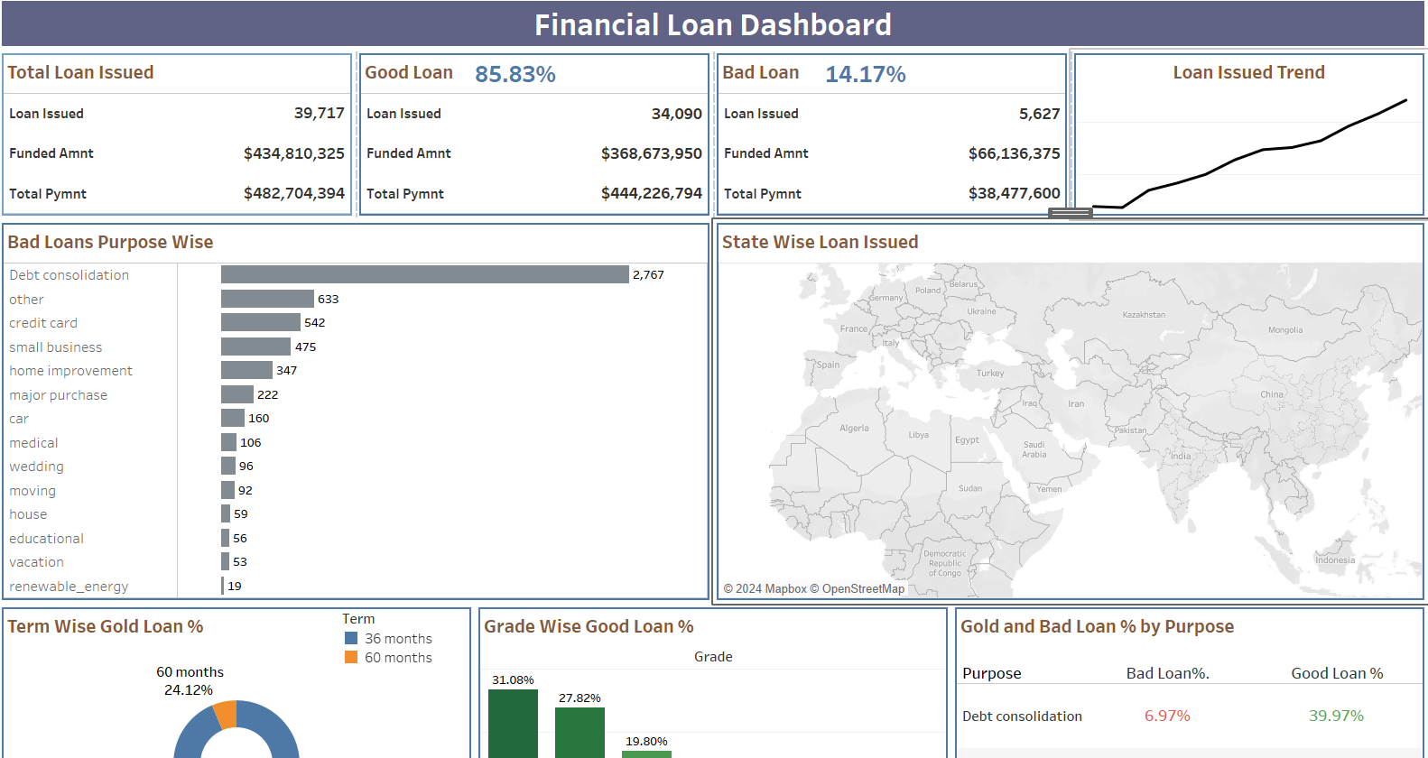Select the 27.82% grade bar

pos(580,731)
